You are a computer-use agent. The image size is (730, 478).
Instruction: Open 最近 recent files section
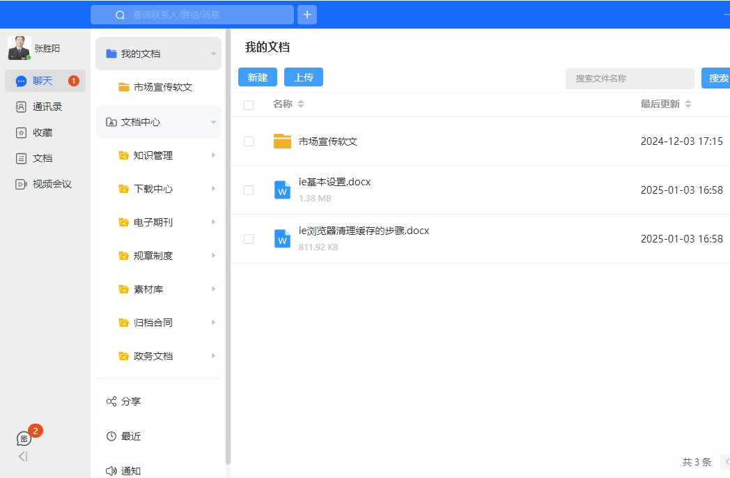point(131,436)
